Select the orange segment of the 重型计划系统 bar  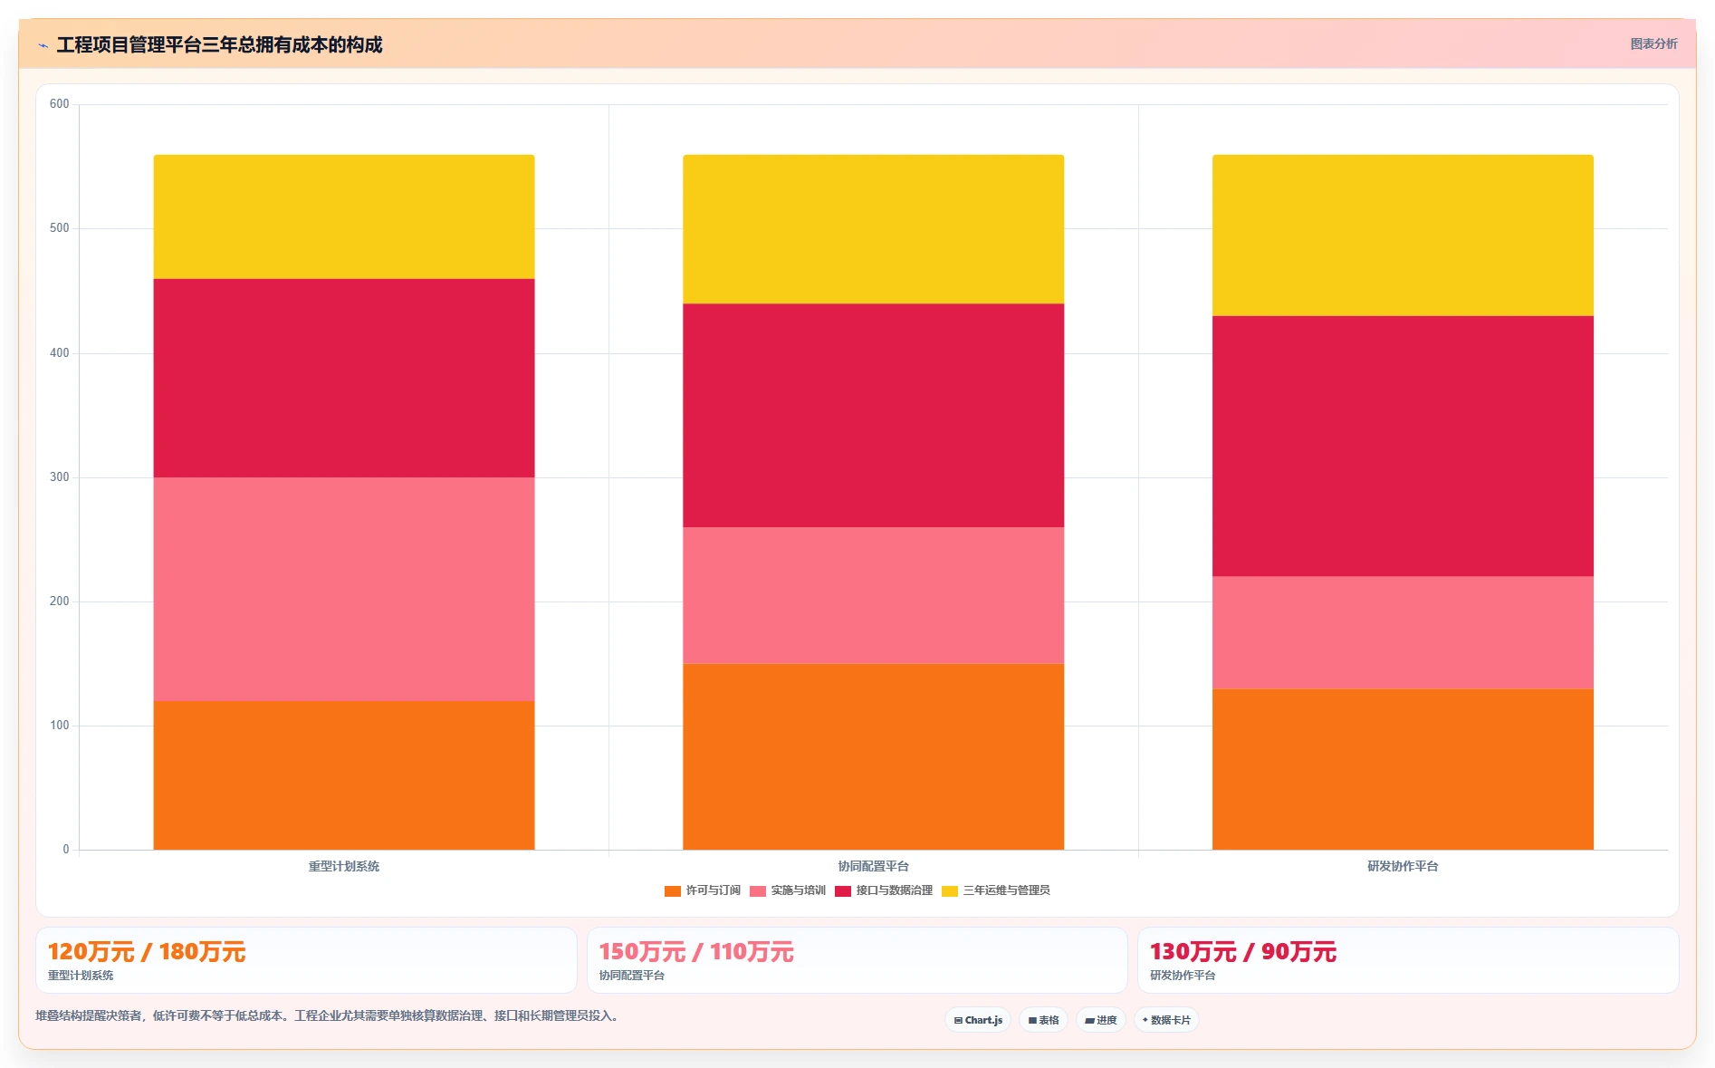[344, 775]
